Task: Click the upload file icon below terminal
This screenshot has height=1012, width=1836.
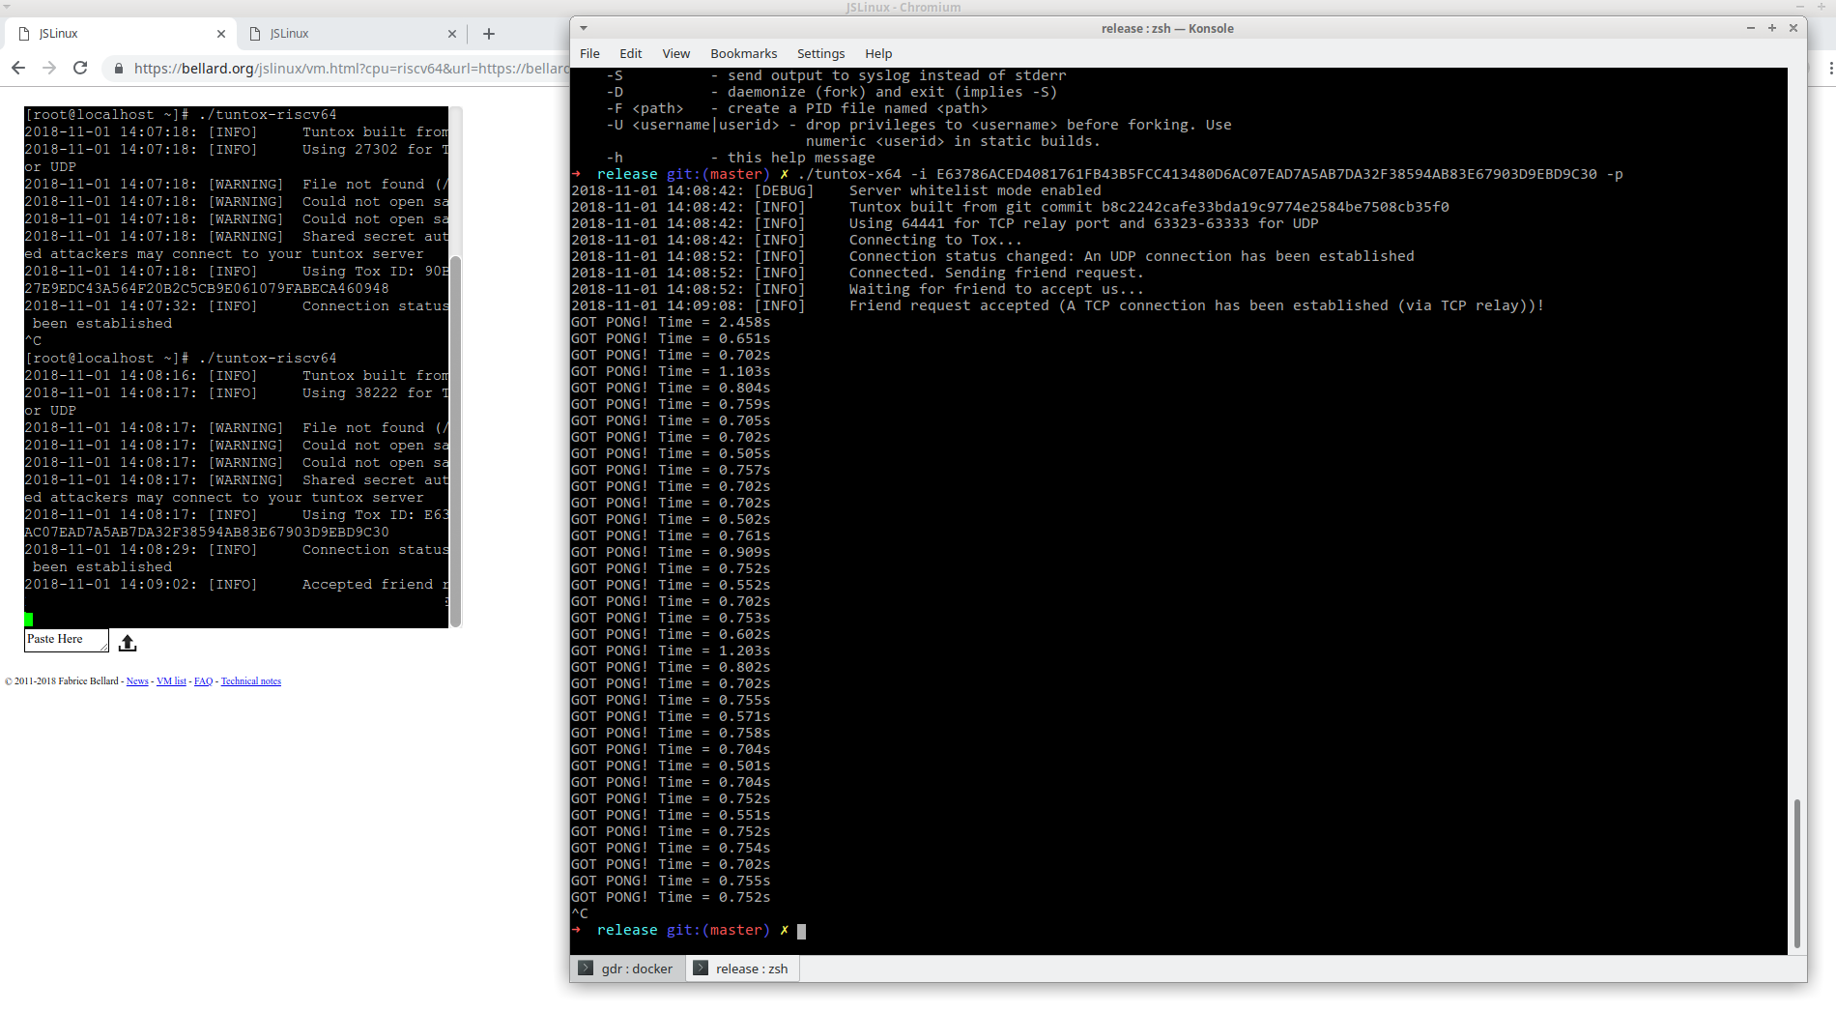Action: (128, 643)
